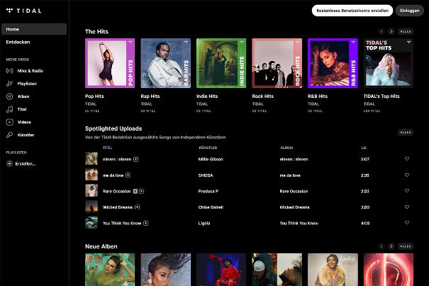Screen dimensions: 429x286
Task: Click the TIDAL logo in the sidebar
Action: tap(23, 11)
